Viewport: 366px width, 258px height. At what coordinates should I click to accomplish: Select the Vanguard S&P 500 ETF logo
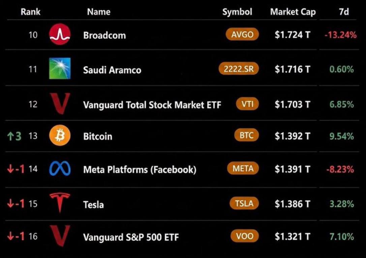(60, 236)
